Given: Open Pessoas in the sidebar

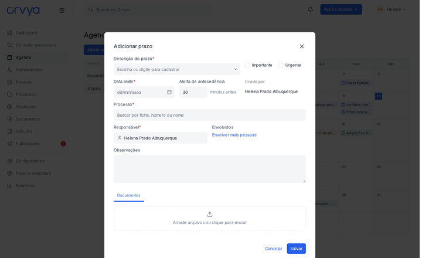Looking at the screenshot, I should 36,82.
